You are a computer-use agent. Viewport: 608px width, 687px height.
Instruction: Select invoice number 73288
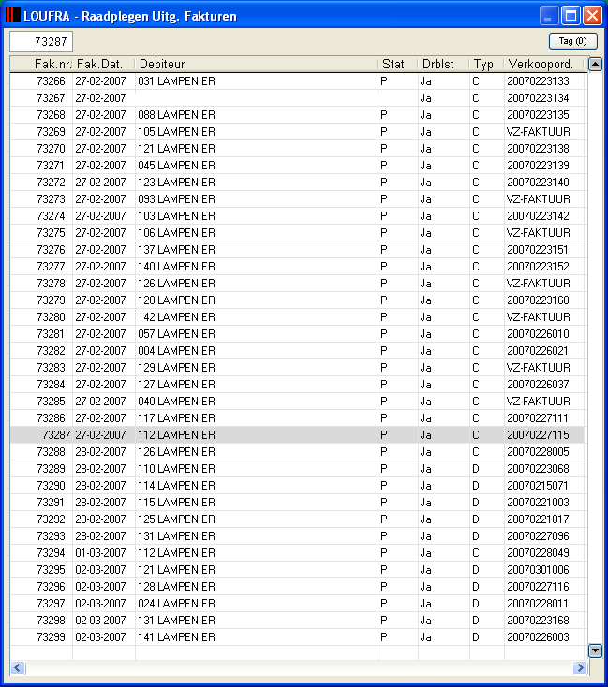[51, 452]
